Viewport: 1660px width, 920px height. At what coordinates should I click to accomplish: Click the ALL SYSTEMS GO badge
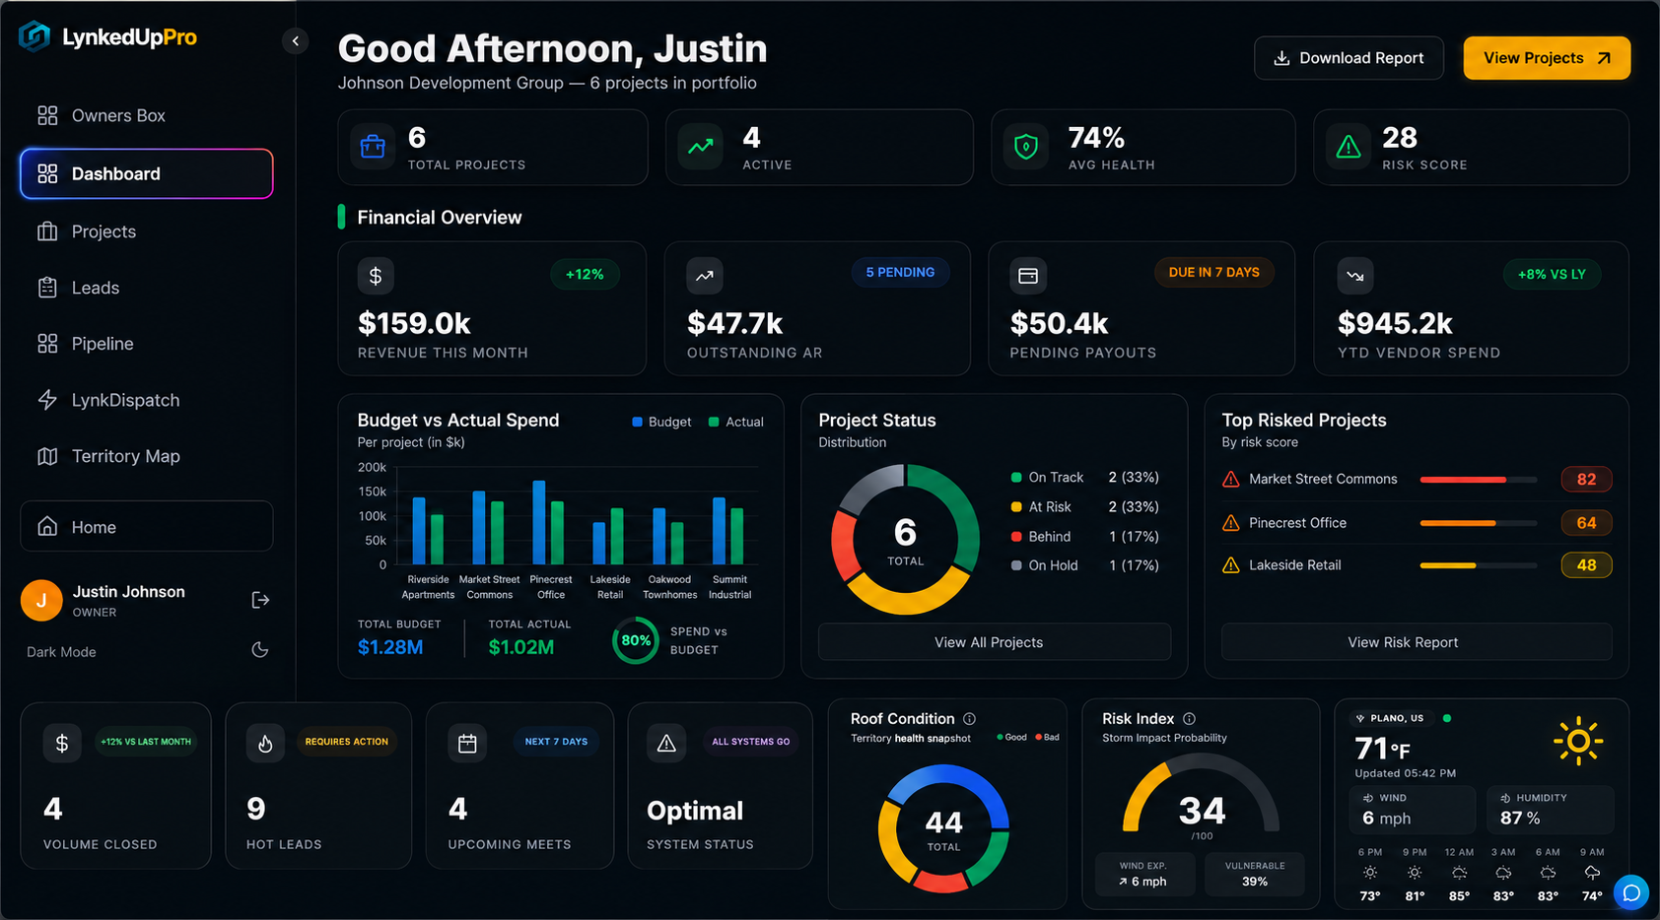click(751, 742)
